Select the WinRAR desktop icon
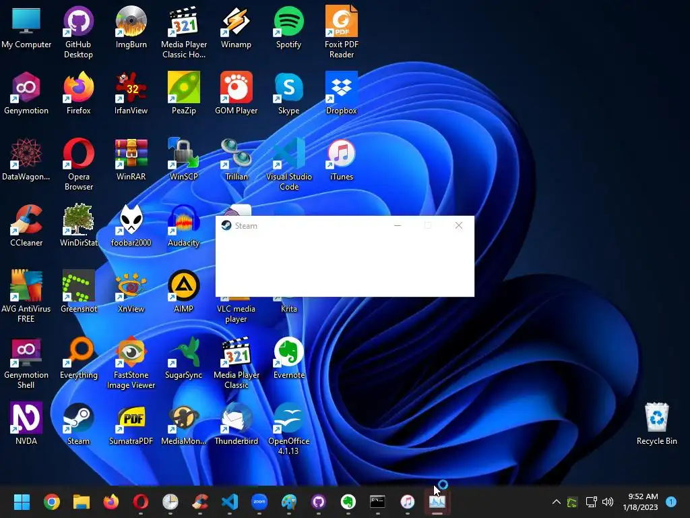 click(131, 159)
